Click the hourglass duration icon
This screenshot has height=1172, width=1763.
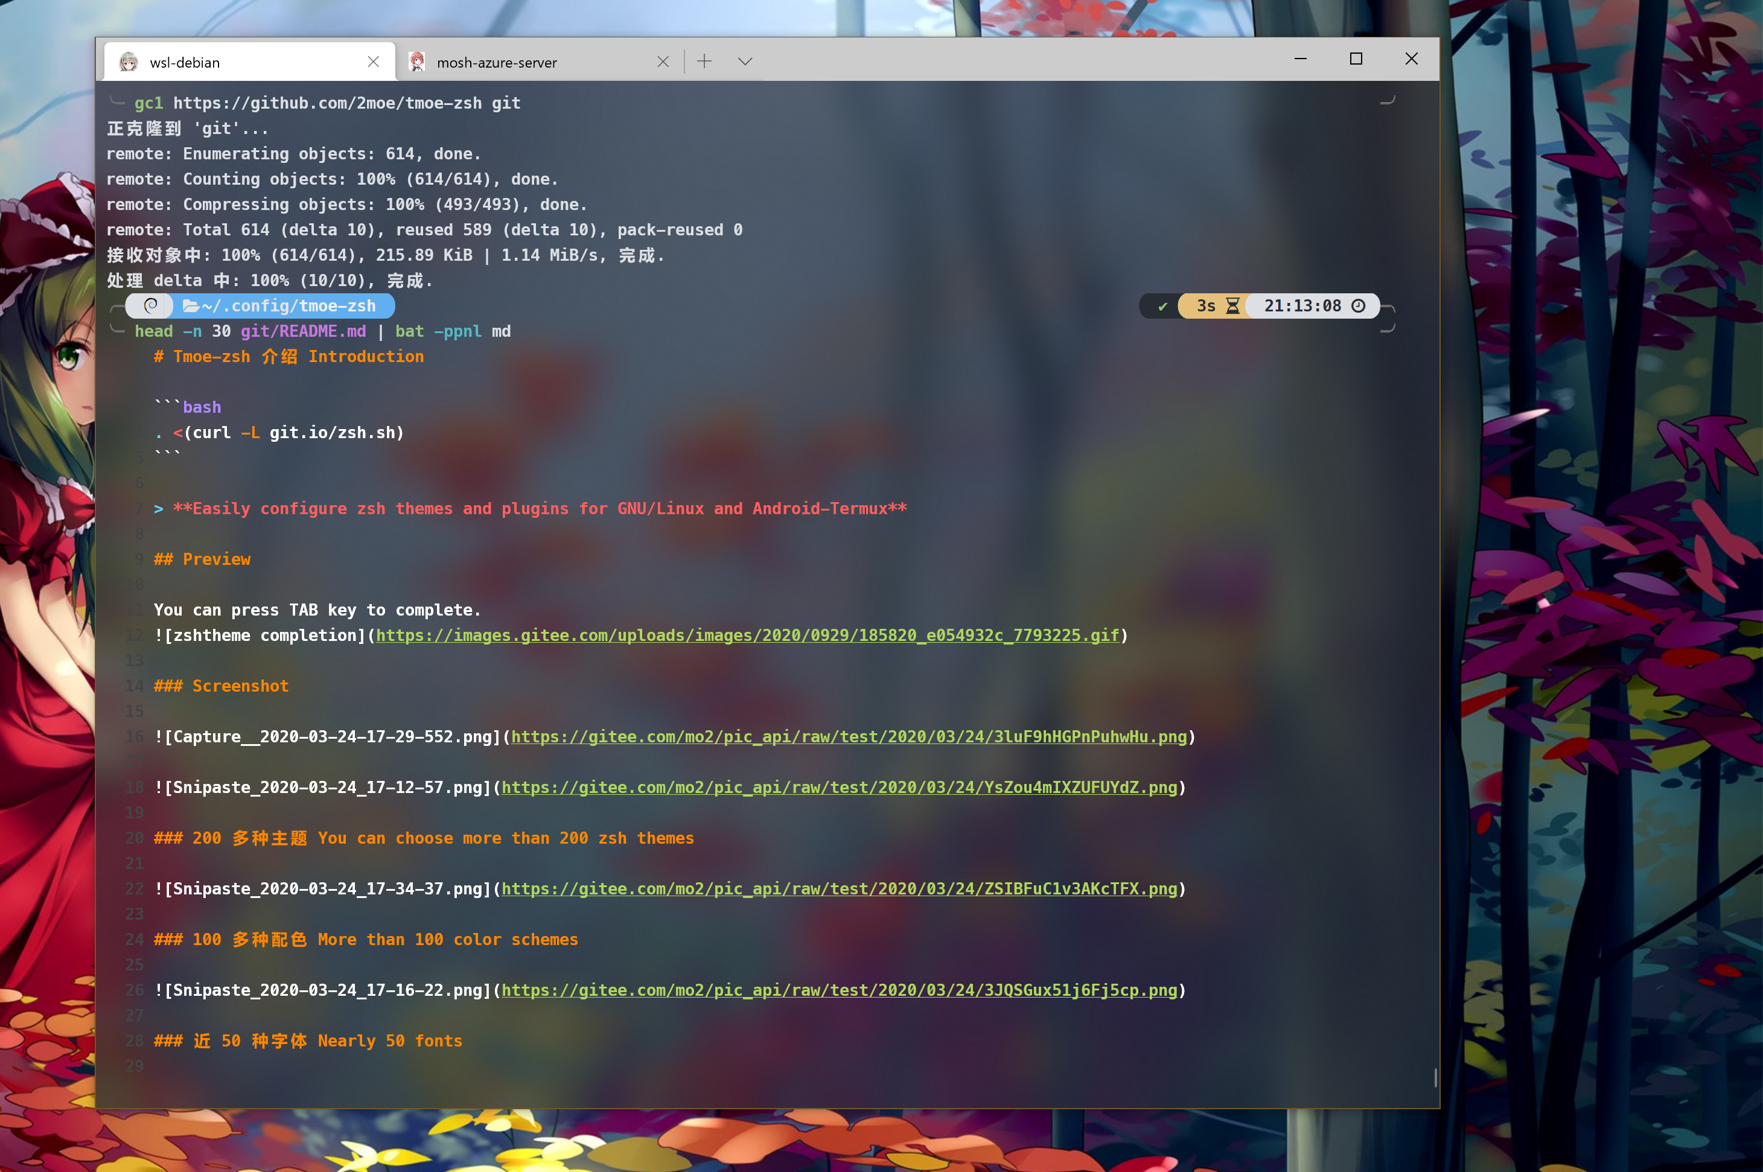[x=1233, y=306]
